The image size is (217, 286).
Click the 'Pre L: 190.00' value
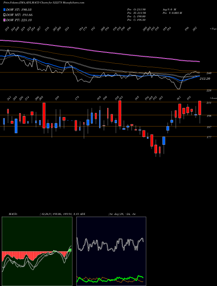[x=136, y=16]
